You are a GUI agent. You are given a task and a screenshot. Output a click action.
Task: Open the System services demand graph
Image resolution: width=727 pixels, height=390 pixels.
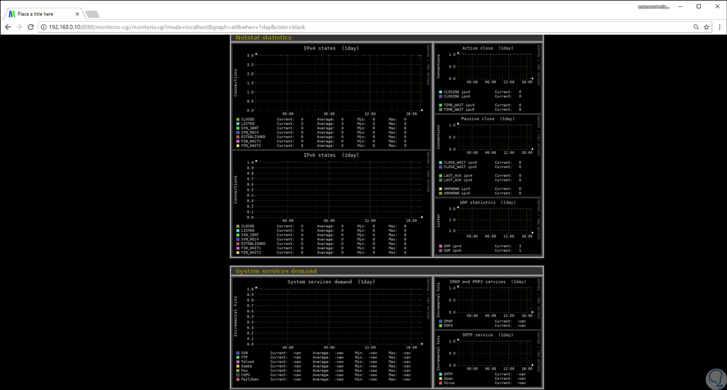pyautogui.click(x=332, y=315)
